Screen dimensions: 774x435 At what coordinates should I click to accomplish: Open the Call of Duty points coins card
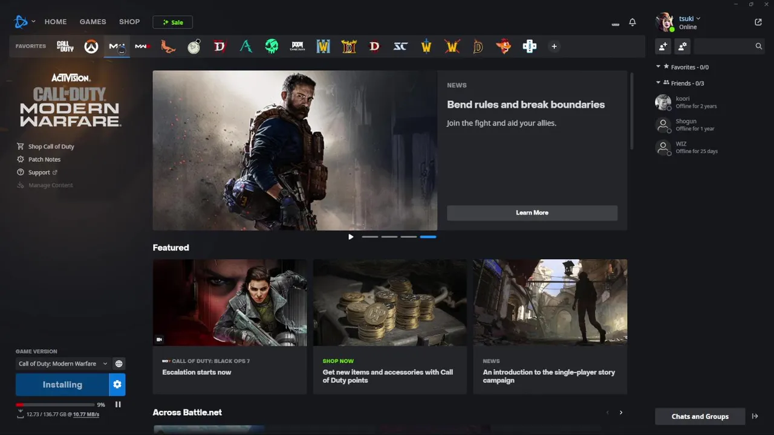pyautogui.click(x=390, y=327)
